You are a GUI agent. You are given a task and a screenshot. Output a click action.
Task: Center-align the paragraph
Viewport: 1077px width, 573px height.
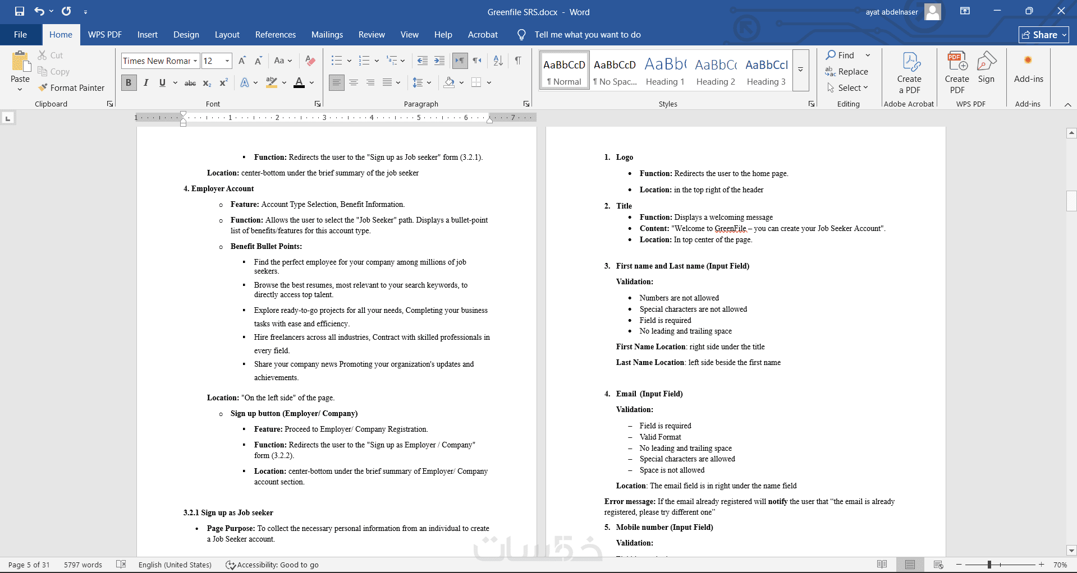354,83
